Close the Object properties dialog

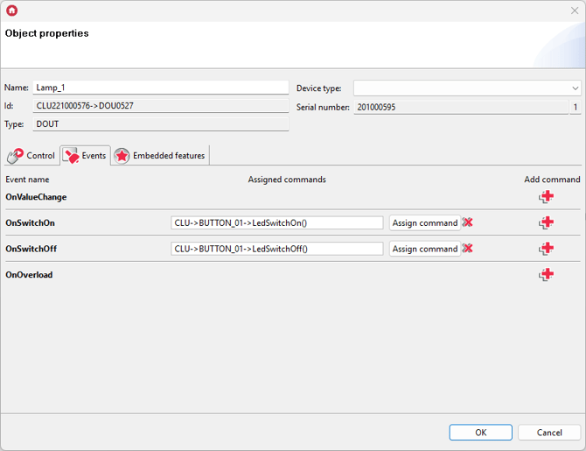pyautogui.click(x=575, y=11)
